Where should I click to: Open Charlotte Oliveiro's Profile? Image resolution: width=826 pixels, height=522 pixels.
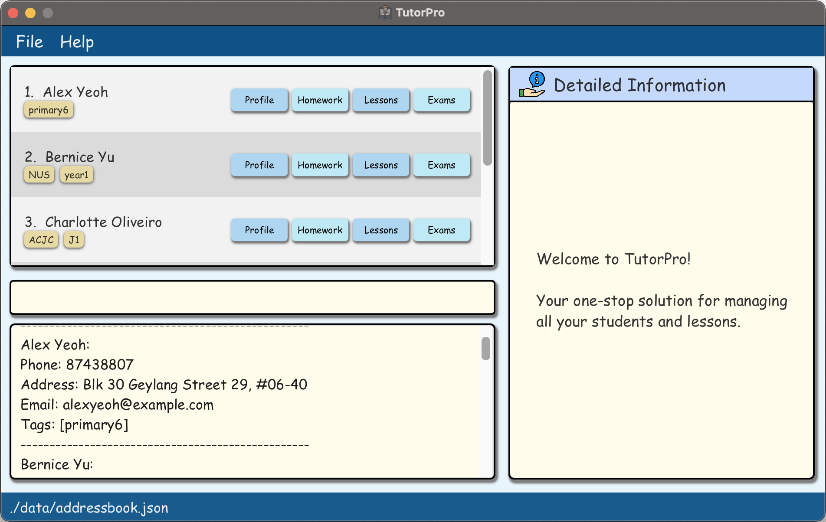pos(259,230)
